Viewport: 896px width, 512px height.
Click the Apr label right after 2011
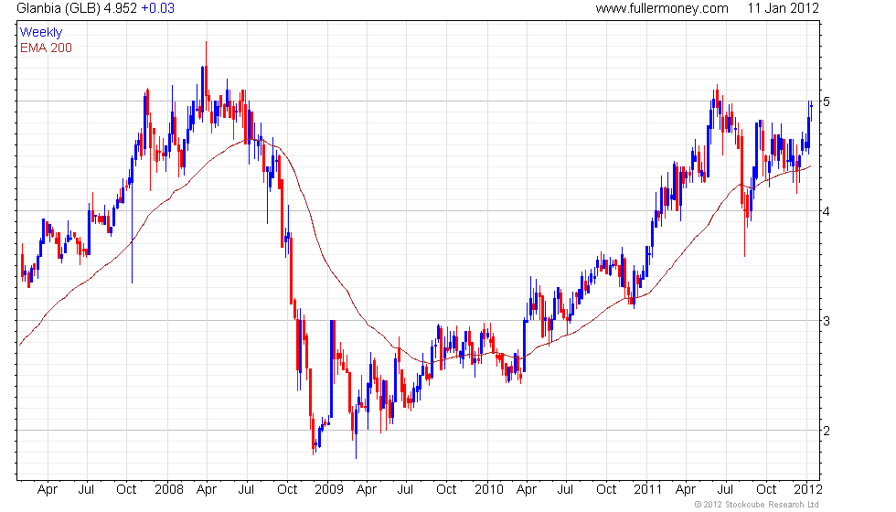coord(685,490)
